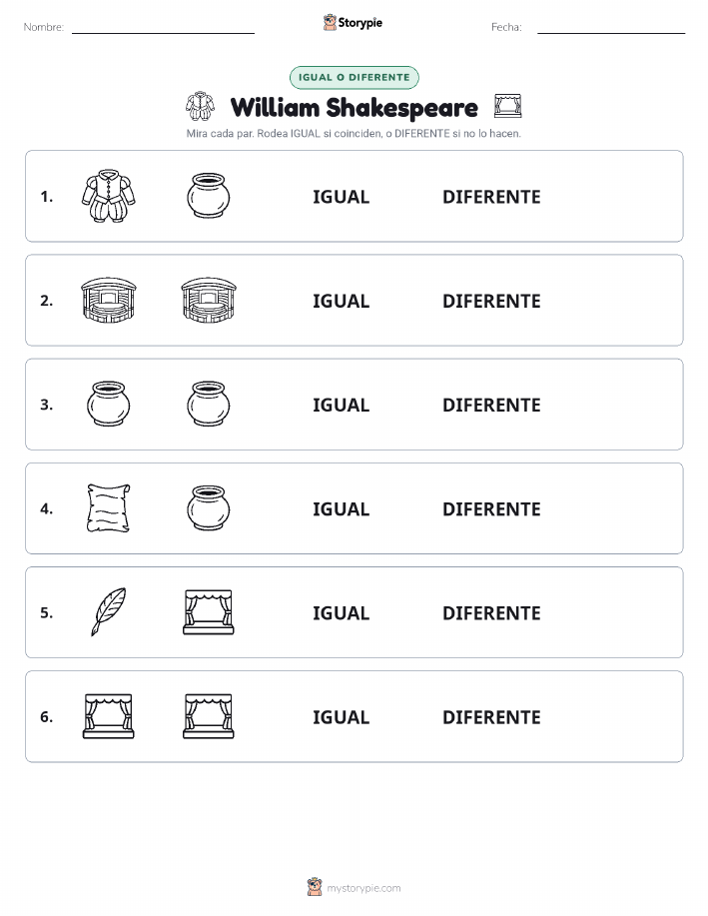This screenshot has width=708, height=916.
Task: Click the Elizabethan costume icon in row 1
Action: click(x=109, y=196)
